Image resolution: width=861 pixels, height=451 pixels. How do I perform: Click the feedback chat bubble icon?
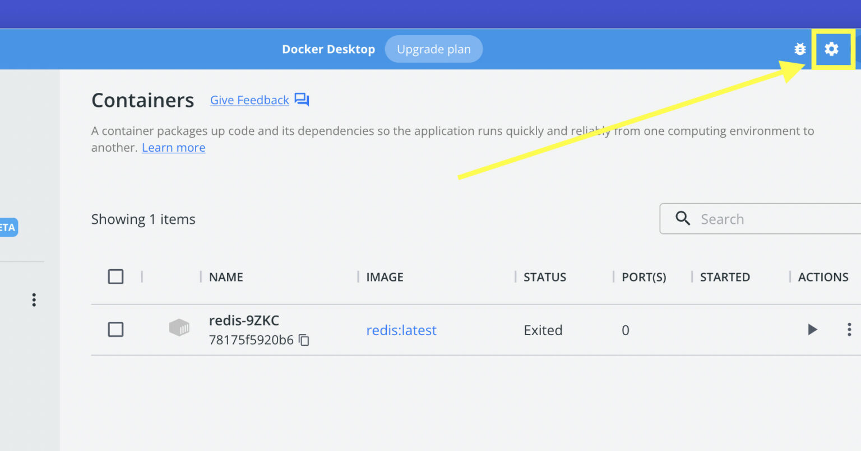click(x=302, y=100)
